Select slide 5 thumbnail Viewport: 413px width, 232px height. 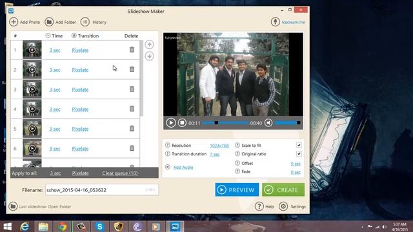32,128
